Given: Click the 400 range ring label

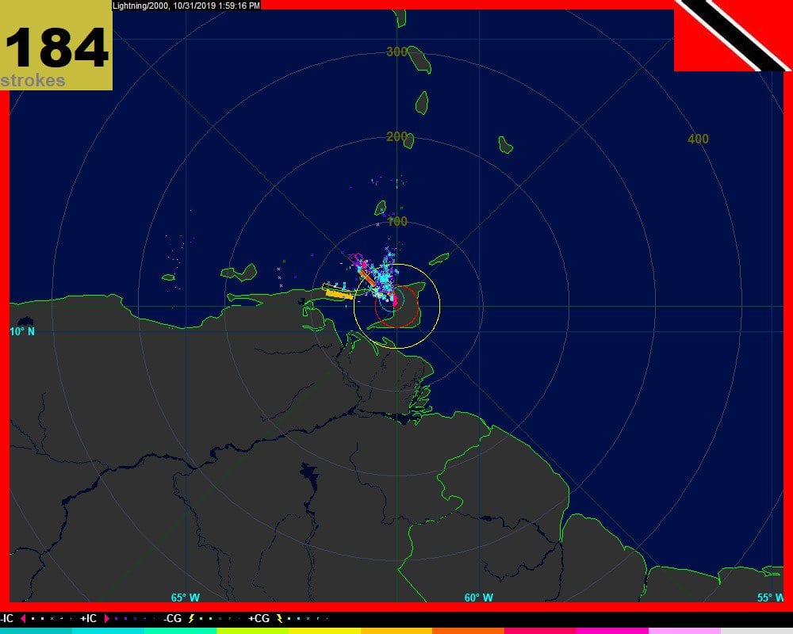Looking at the screenshot, I should click(x=698, y=139).
